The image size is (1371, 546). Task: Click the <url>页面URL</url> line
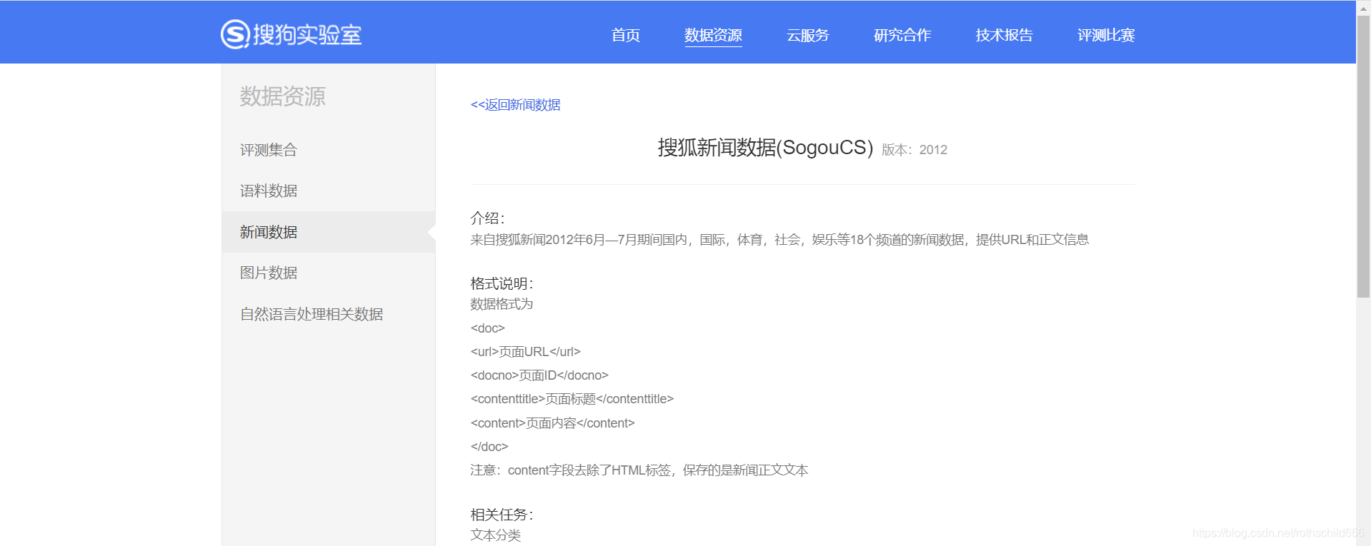pyautogui.click(x=525, y=352)
